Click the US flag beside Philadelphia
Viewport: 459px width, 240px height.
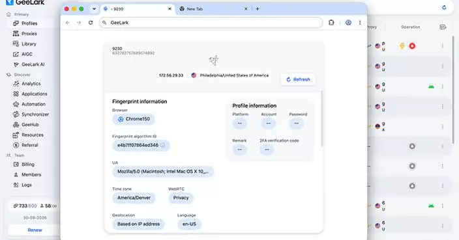(194, 75)
